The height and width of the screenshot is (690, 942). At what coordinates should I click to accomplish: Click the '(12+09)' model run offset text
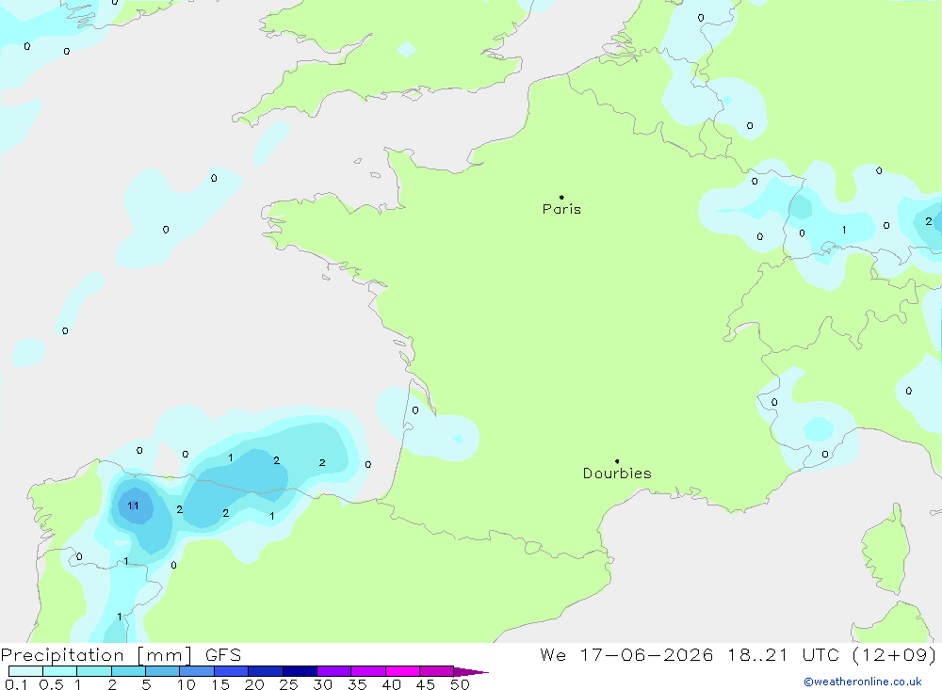[894, 655]
